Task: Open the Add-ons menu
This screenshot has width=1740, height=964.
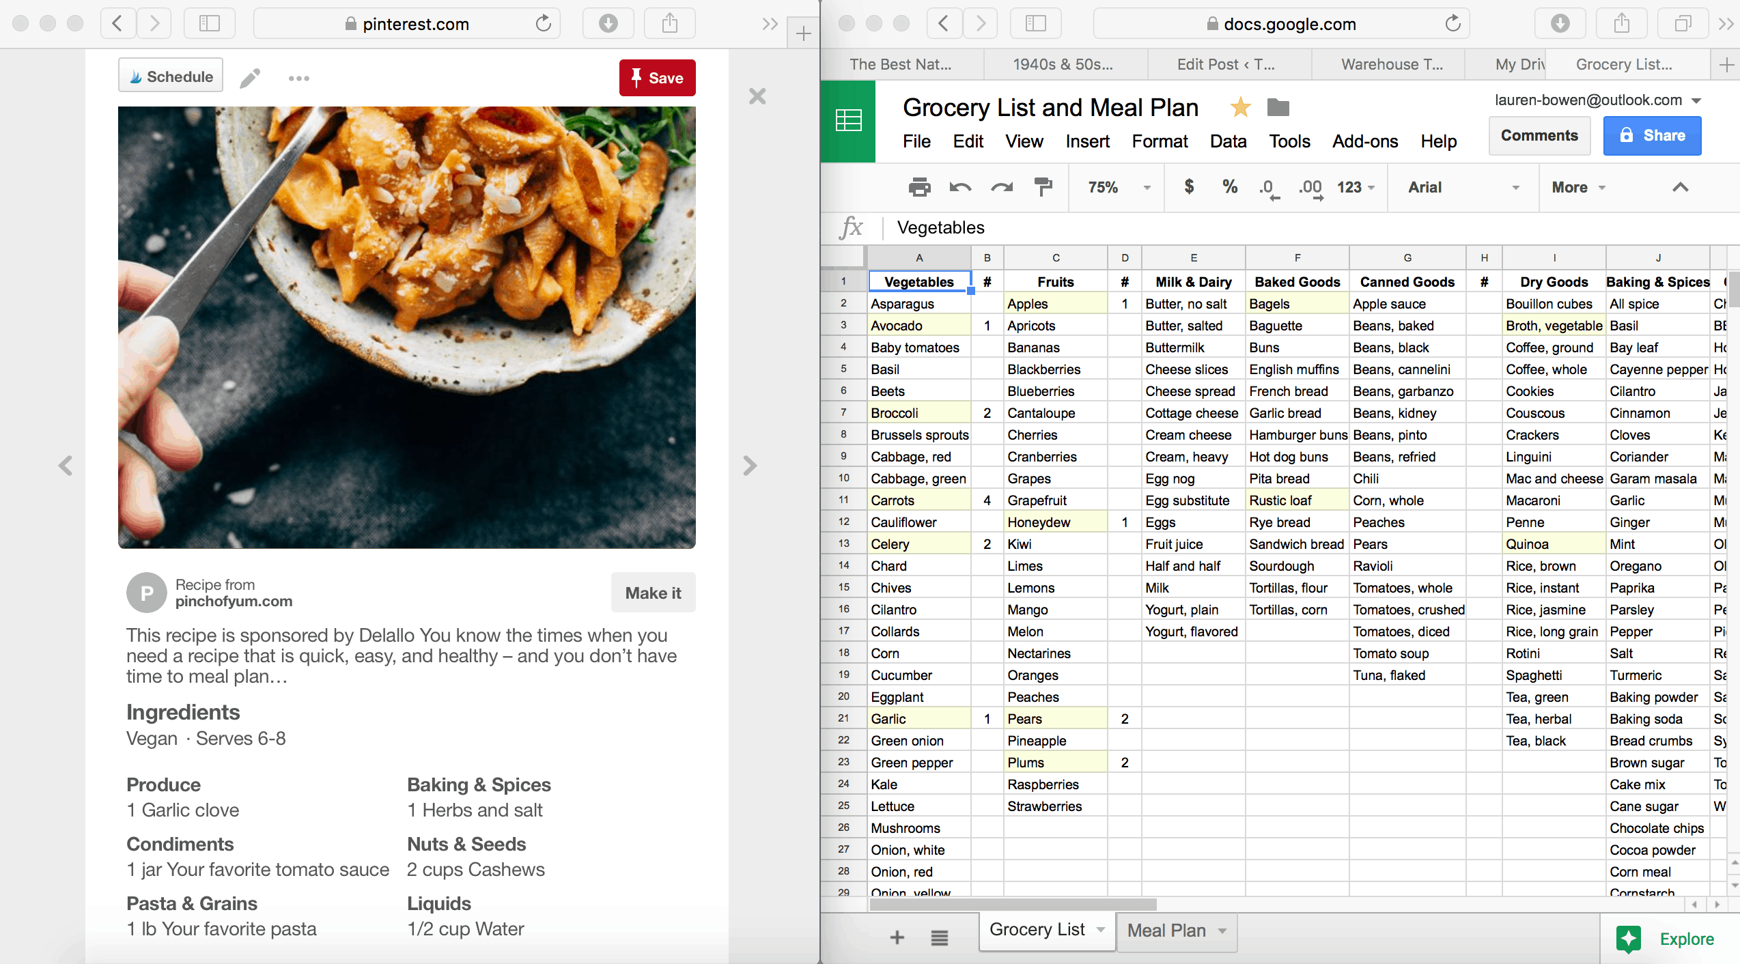Action: tap(1365, 141)
